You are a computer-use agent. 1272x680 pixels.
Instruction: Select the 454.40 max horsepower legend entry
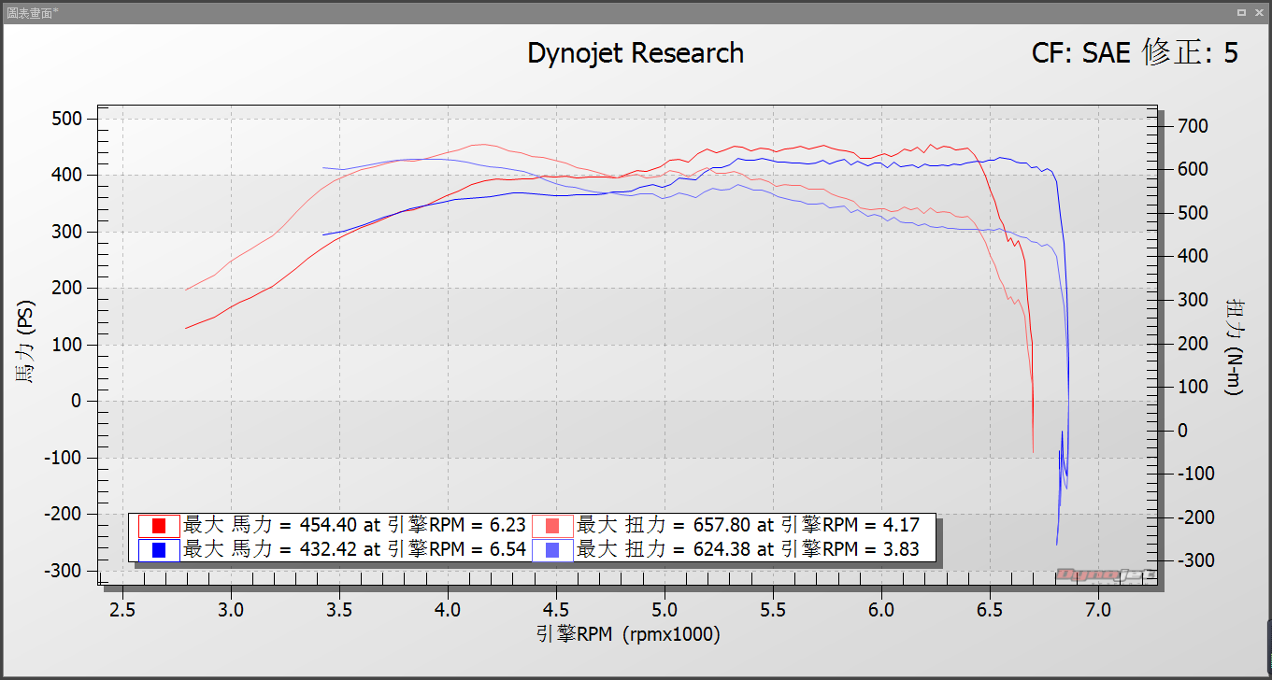tap(355, 525)
